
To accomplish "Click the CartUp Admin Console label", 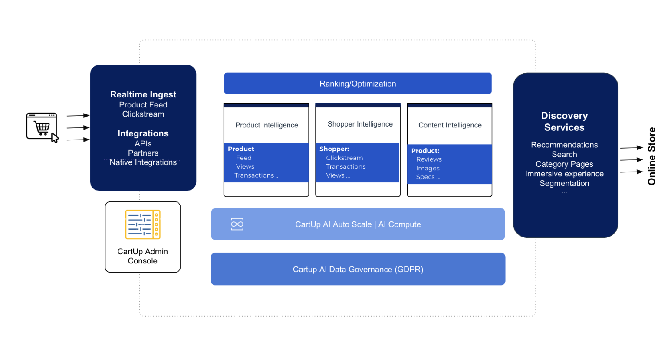I will click(x=143, y=256).
